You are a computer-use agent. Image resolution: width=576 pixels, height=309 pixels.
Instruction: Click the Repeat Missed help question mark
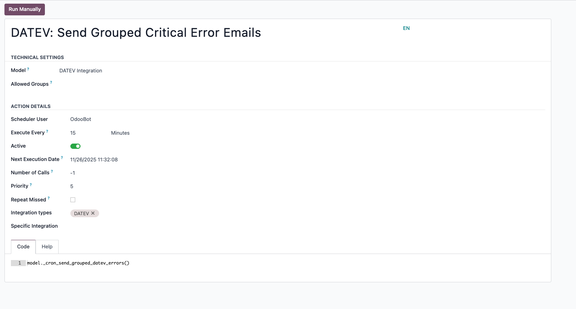click(x=49, y=198)
